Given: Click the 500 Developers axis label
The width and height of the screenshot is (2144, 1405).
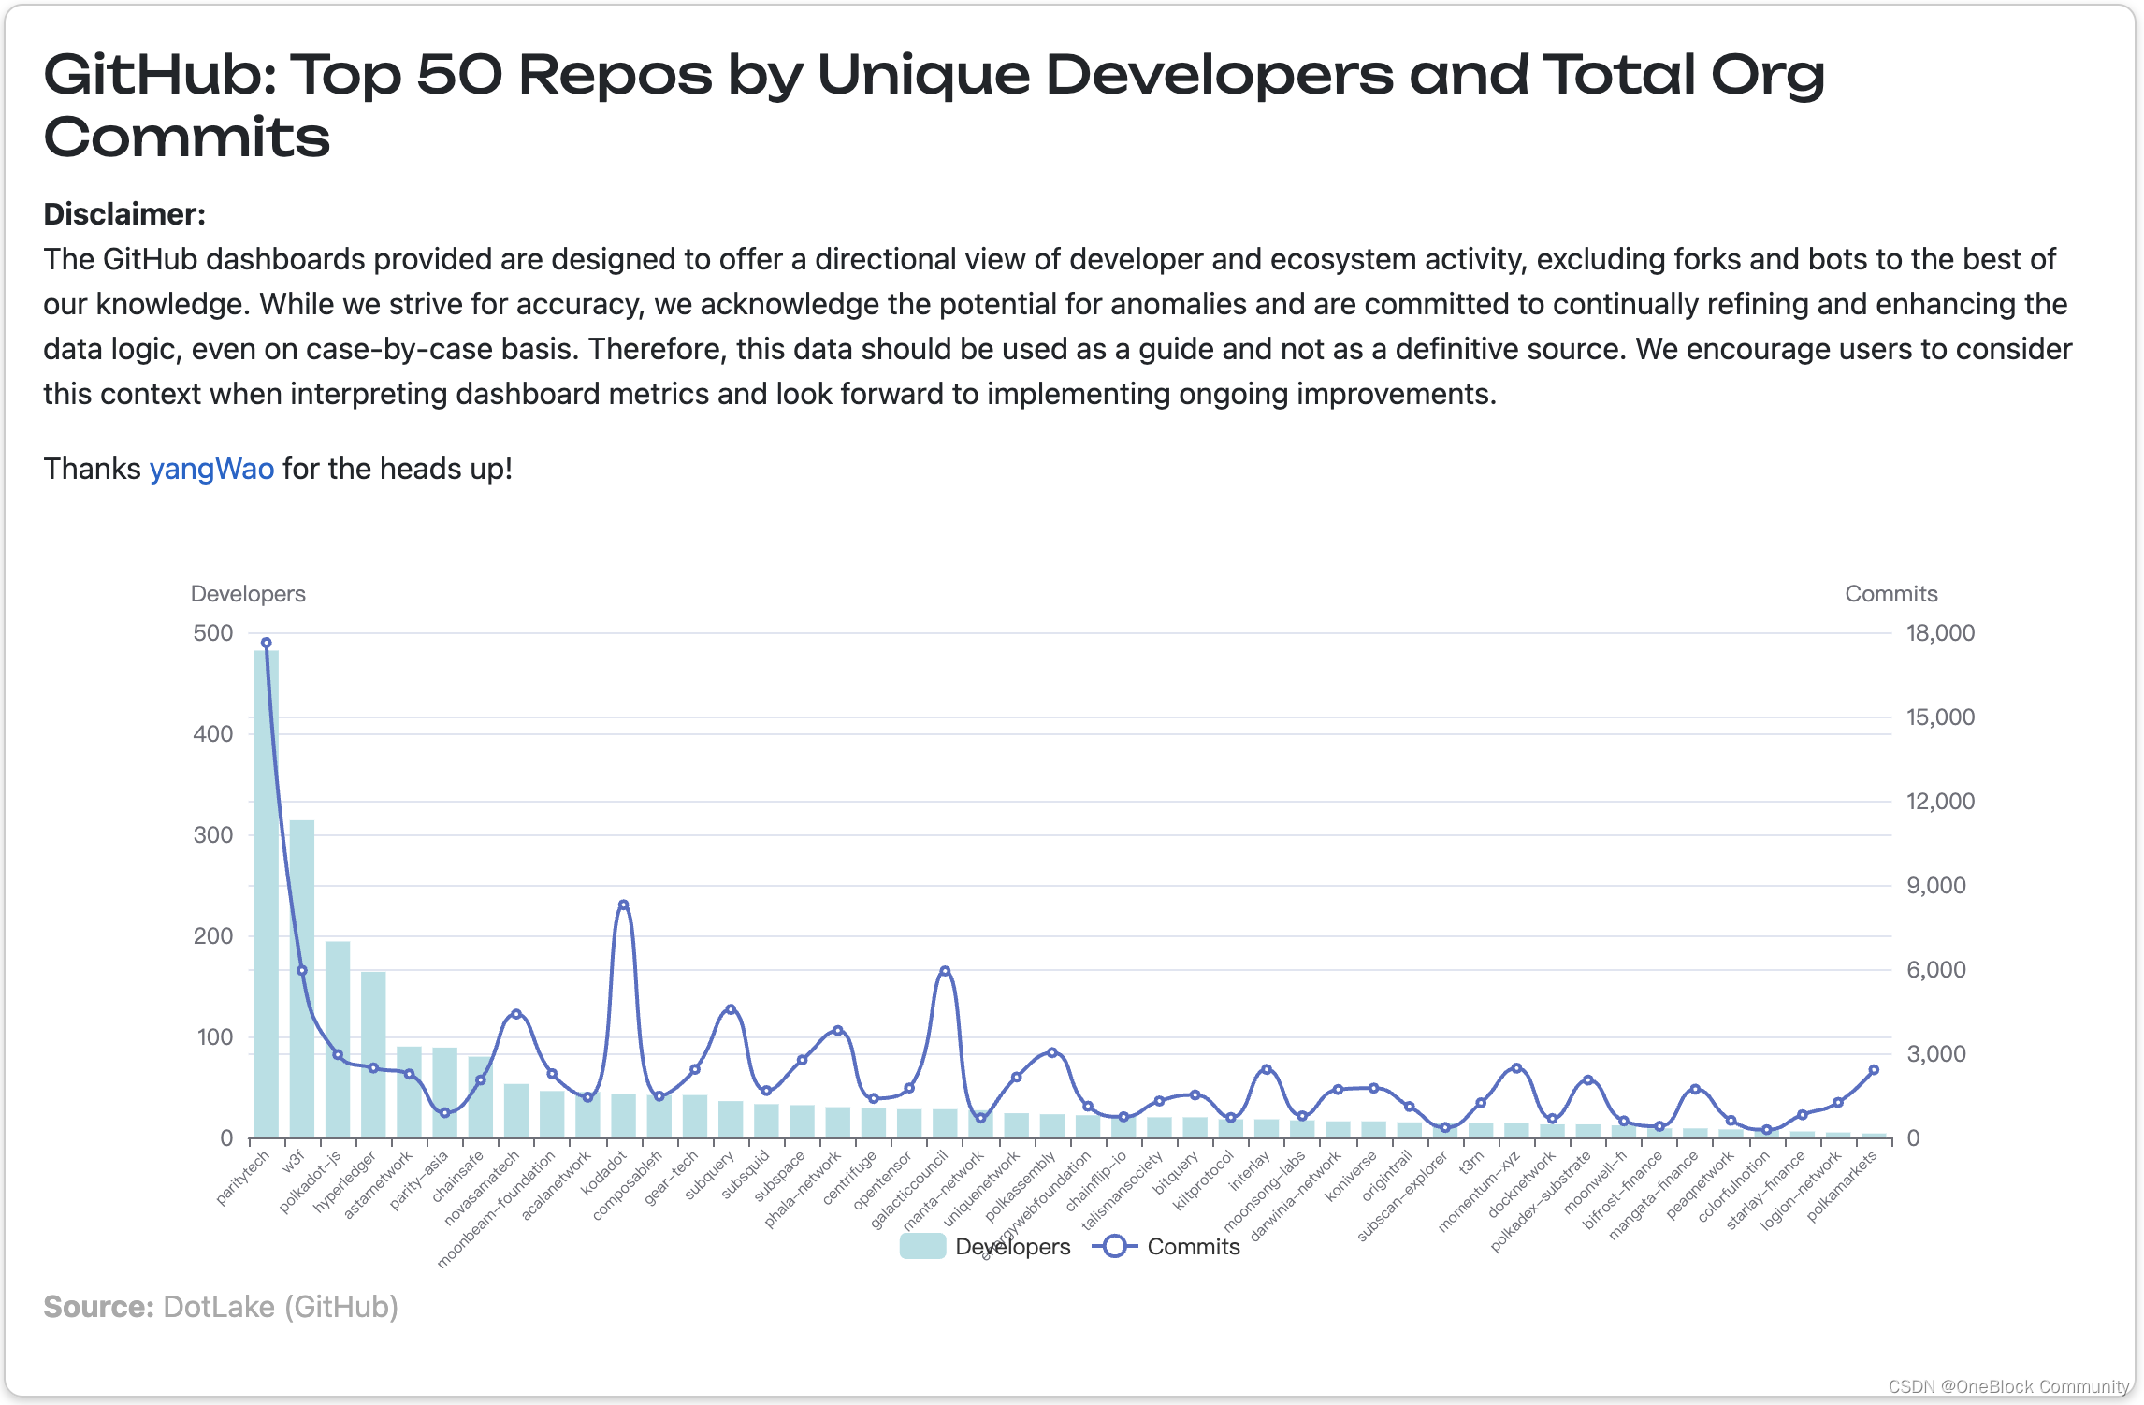Looking at the screenshot, I should (212, 633).
